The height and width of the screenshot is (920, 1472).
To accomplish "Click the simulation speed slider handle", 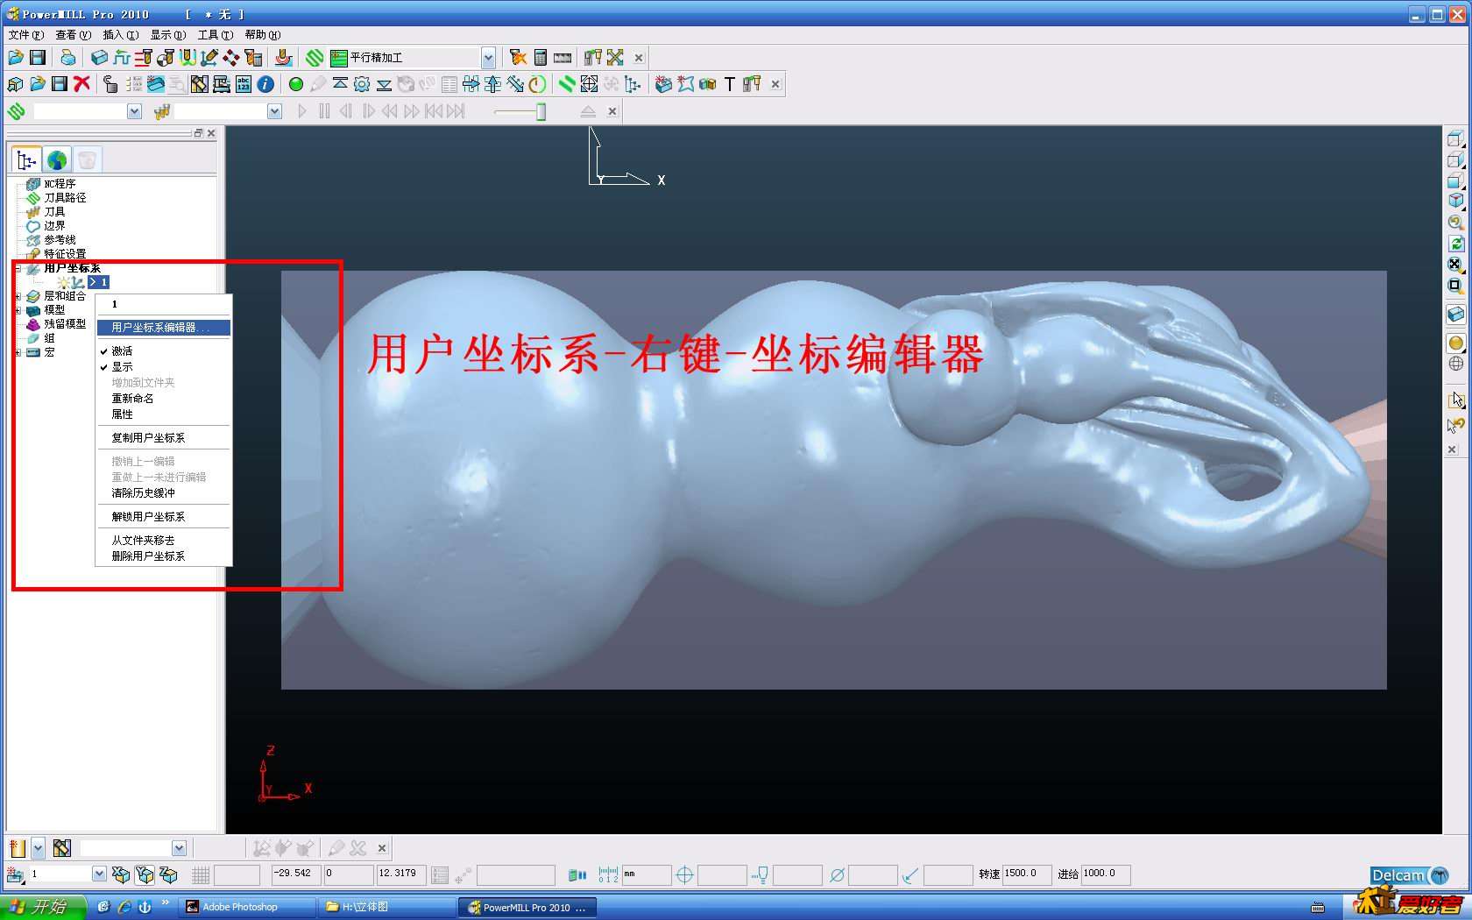I will tap(541, 111).
